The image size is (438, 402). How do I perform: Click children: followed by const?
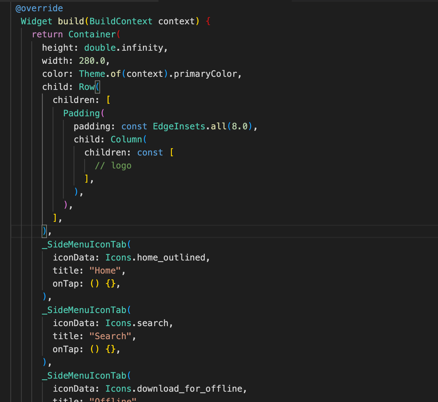click(108, 152)
